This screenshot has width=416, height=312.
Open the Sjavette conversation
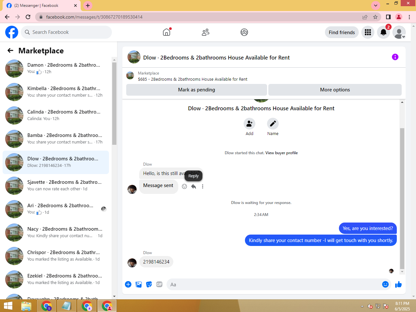tap(56, 185)
